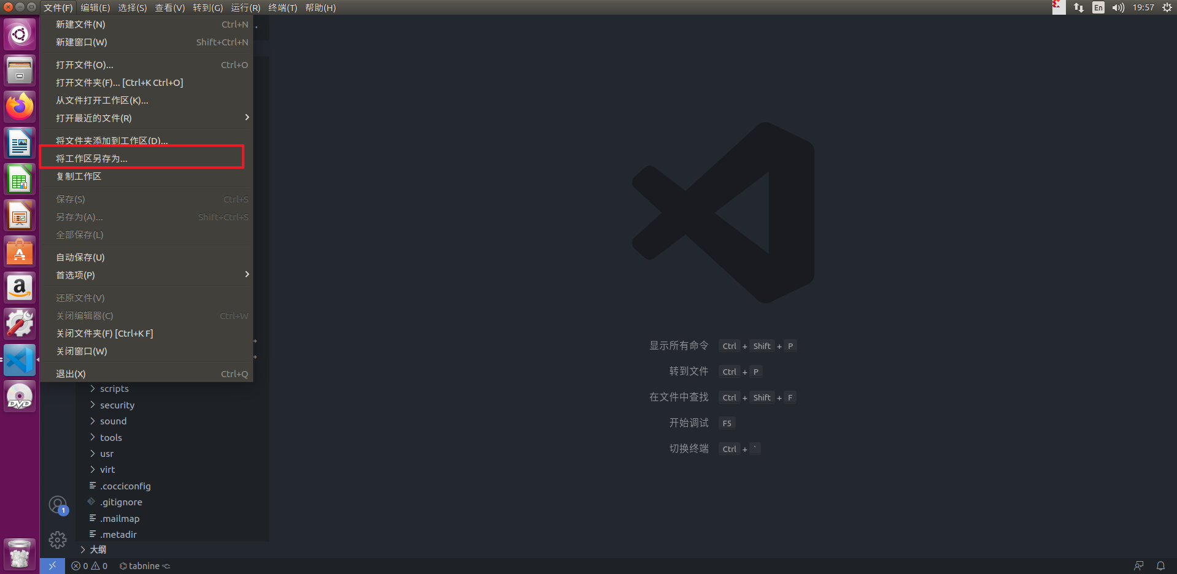Open the VS Code Manage gear icon
Image resolution: width=1177 pixels, height=574 pixels.
pos(58,540)
